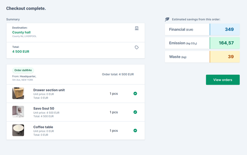Click the green checkmark for Savo Soul 50

[135, 112]
